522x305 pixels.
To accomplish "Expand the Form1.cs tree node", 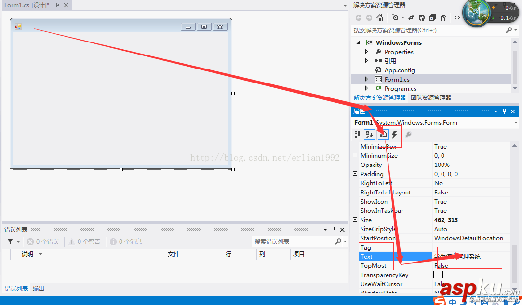I will click(366, 79).
